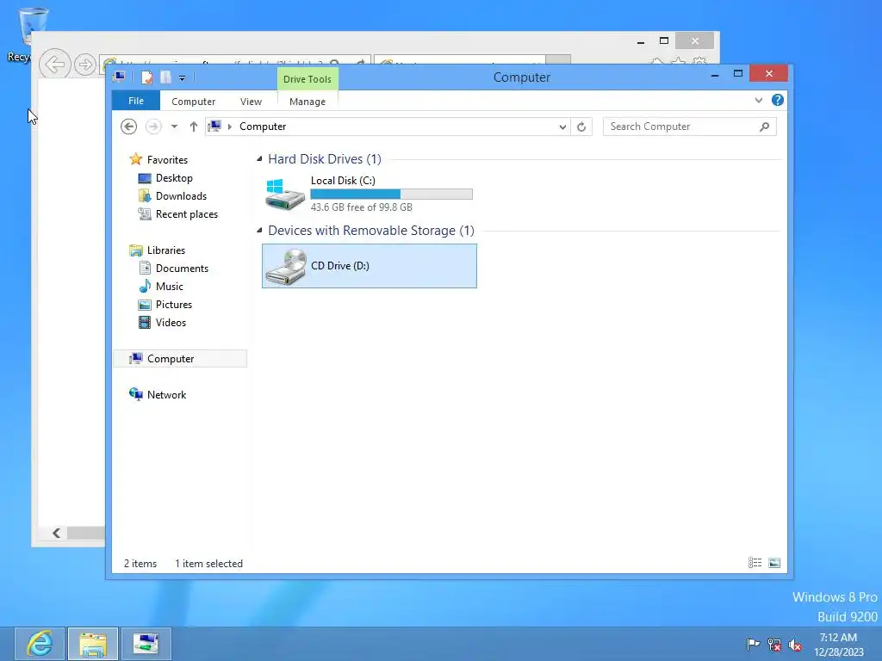
Task: Click the search magnifier icon
Action: [x=764, y=127]
